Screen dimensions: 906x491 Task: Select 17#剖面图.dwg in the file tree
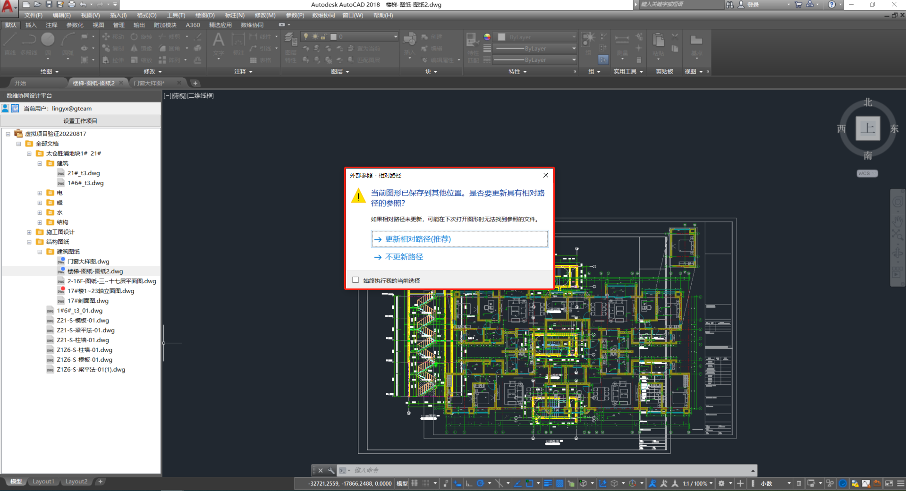(x=88, y=301)
